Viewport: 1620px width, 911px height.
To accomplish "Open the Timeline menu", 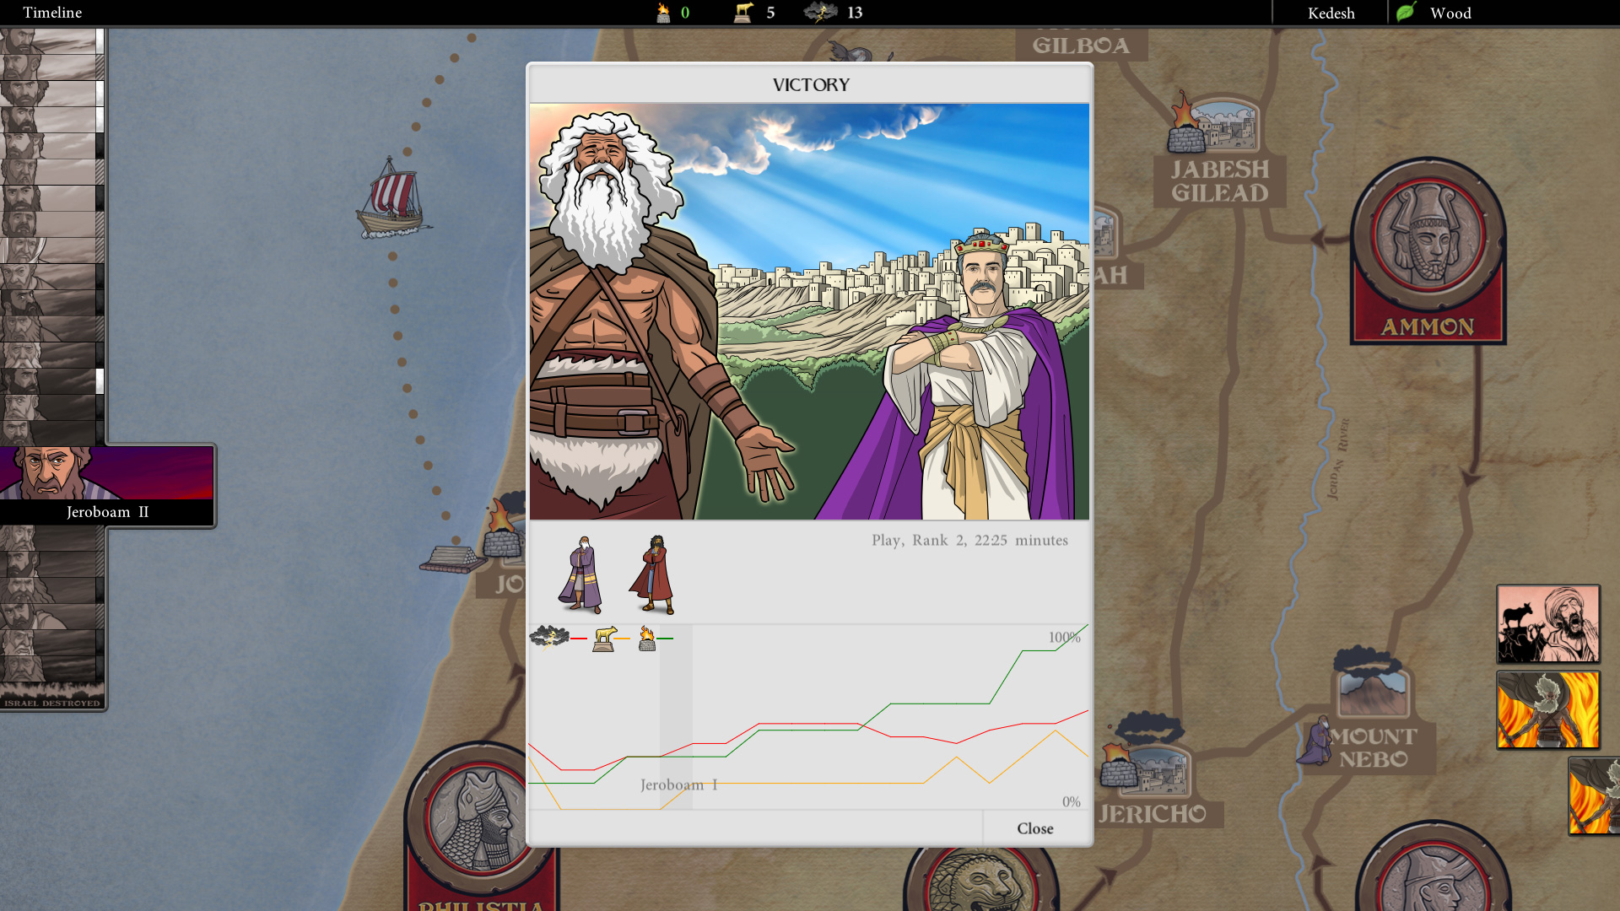I will (x=51, y=13).
